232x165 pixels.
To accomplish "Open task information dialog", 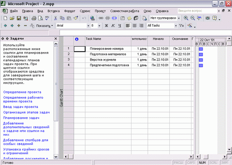I will pyautogui.click(x=123, y=18).
